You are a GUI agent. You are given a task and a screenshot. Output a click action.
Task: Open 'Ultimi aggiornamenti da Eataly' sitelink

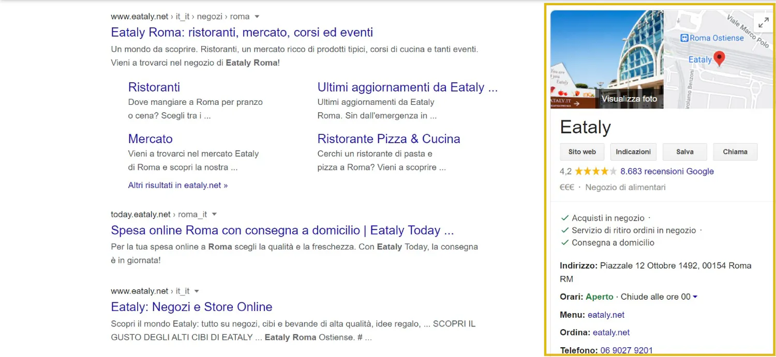pyautogui.click(x=408, y=87)
